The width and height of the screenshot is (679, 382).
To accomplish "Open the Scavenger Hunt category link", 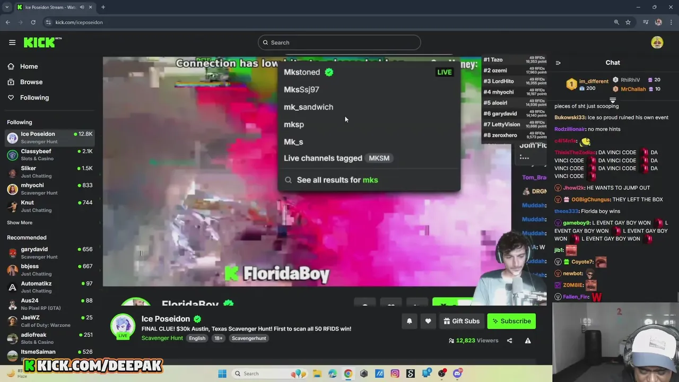I will coord(162,338).
